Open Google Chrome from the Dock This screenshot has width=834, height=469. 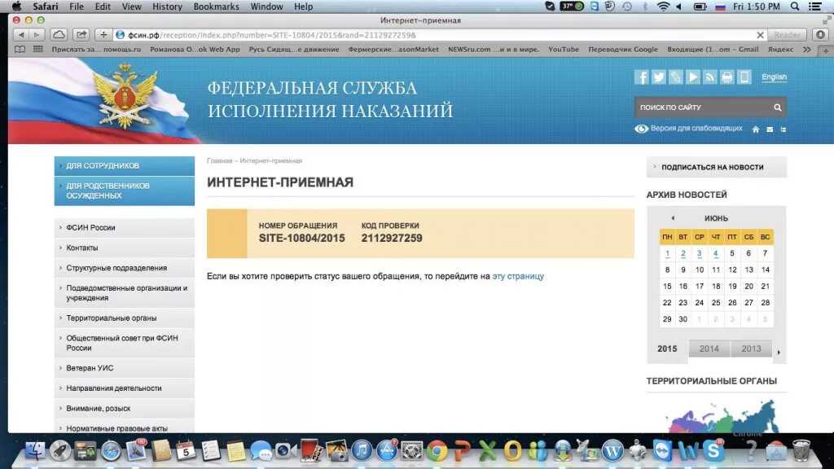tap(437, 451)
